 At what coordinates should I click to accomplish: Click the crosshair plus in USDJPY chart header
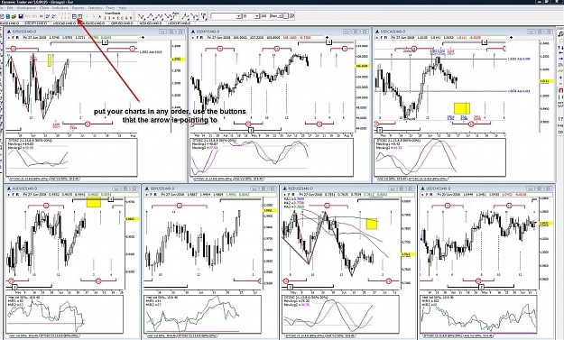click(327, 37)
